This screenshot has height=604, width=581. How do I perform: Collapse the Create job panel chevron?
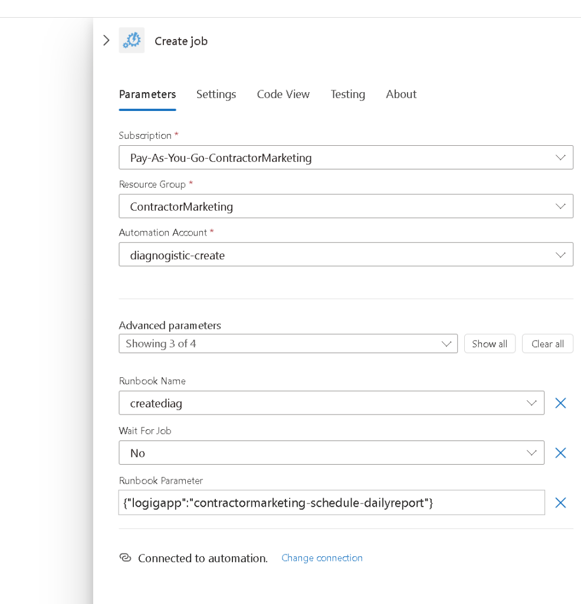click(107, 41)
